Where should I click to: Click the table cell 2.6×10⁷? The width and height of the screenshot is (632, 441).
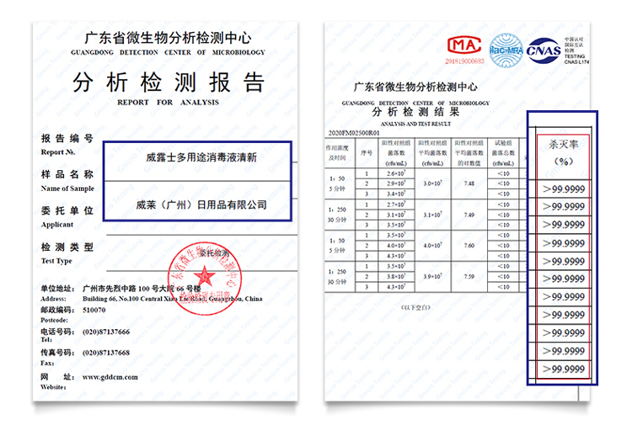coord(396,173)
